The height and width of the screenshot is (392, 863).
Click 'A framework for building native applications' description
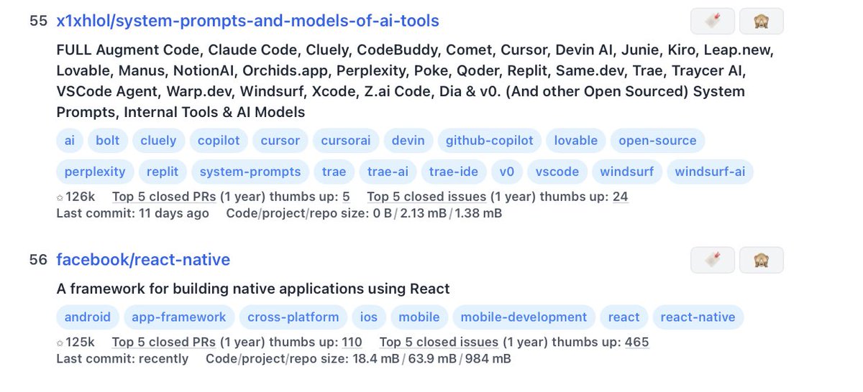tap(253, 289)
